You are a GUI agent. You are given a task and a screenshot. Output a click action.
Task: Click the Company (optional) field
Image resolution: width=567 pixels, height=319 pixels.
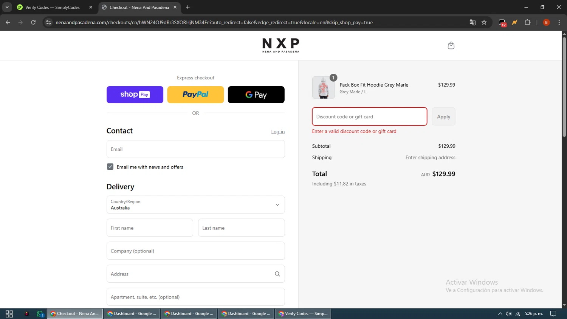coord(195,251)
